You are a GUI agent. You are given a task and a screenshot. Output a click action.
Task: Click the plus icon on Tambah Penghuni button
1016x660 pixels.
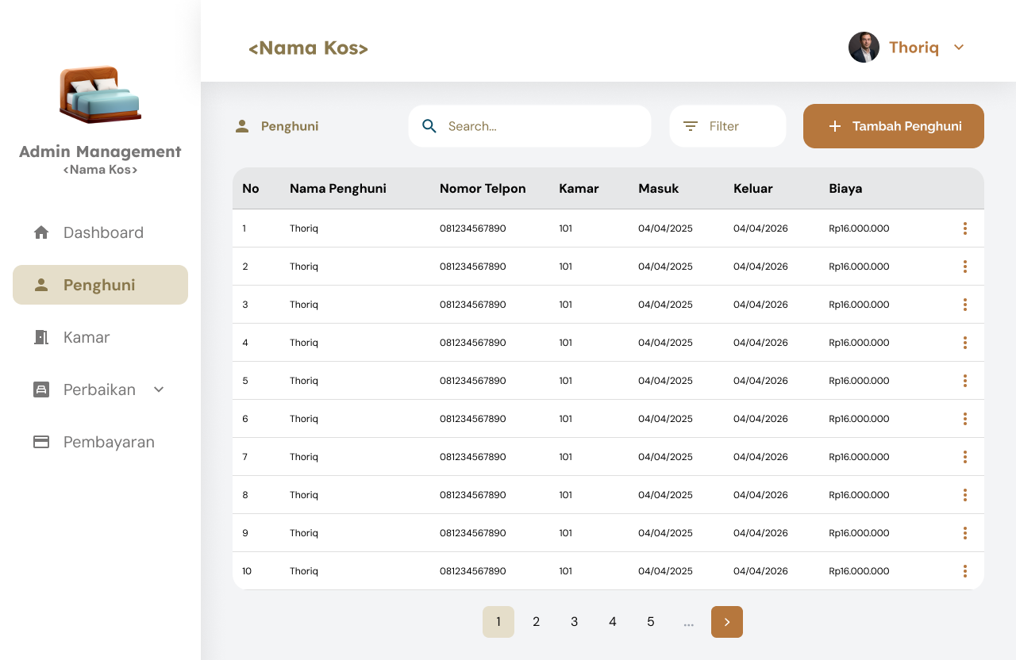[x=835, y=125]
